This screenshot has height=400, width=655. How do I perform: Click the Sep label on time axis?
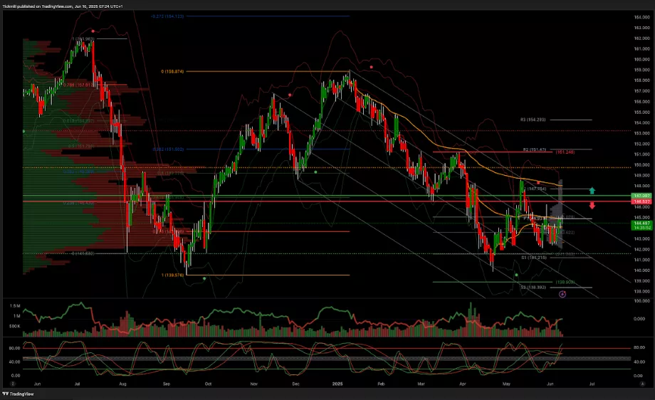coord(166,382)
